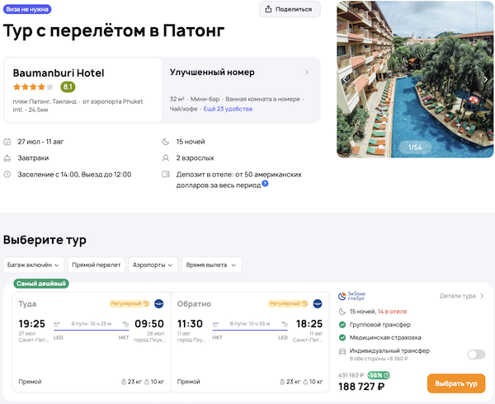The height and width of the screenshot is (404, 495).
Task: Select the Прямой перелет filter
Action: click(96, 265)
